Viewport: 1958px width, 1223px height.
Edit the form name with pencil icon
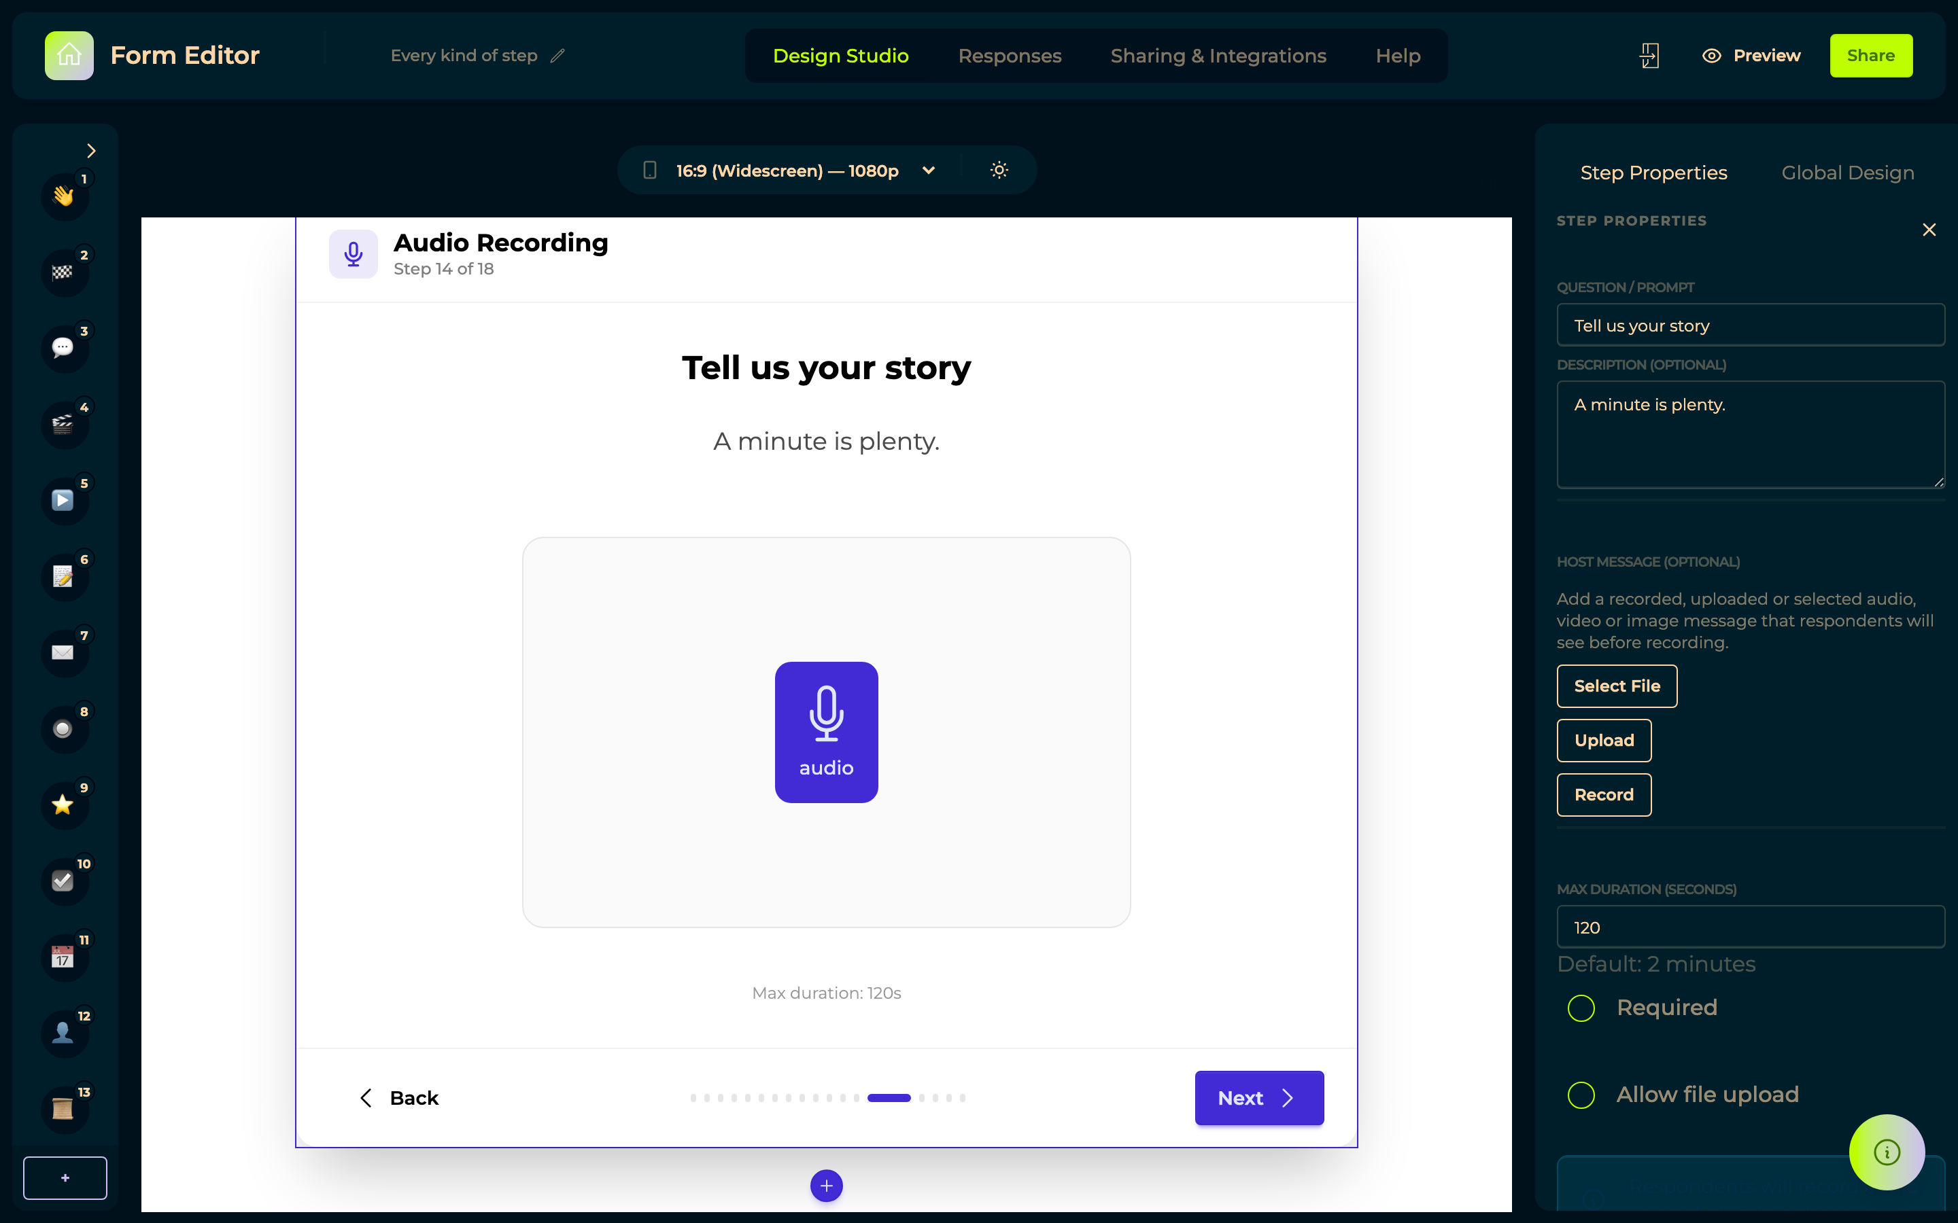tap(557, 56)
